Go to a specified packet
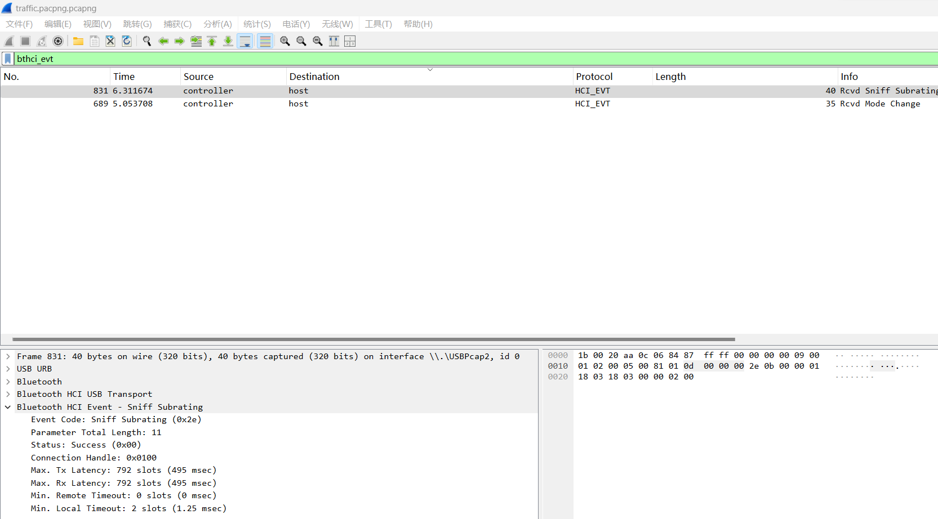 click(196, 41)
